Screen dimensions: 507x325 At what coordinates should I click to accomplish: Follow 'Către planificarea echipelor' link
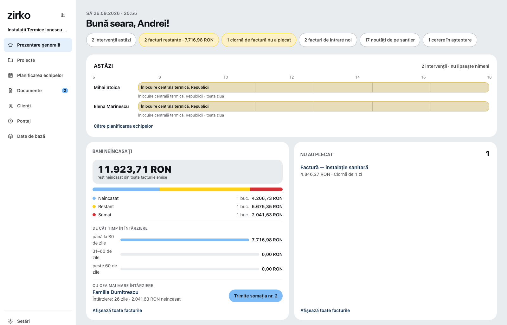(123, 126)
